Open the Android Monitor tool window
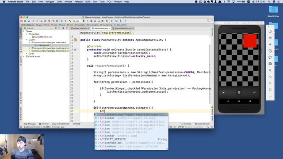This screenshot has height=159, width=283. pyautogui.click(x=61, y=124)
